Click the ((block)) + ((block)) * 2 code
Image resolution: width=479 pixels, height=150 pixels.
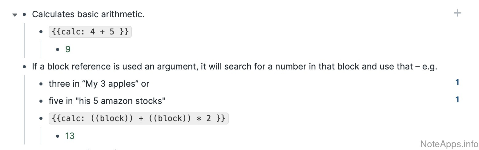[x=139, y=119]
